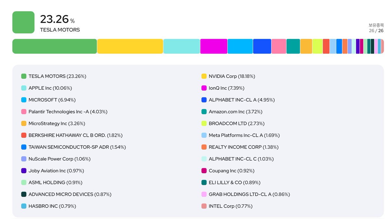The image size is (390, 219).
Task: Click the pink legend square next to Palantir
Action: click(24, 112)
